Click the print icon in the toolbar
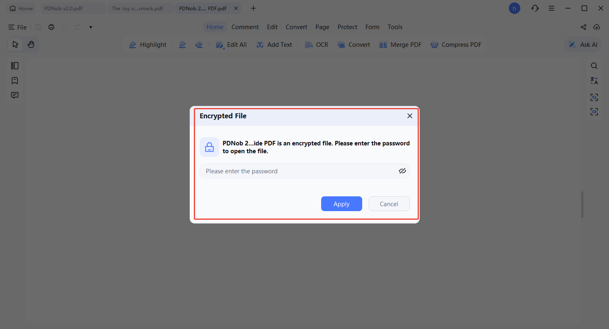Screen dimensions: 609x329 [x=51, y=27]
